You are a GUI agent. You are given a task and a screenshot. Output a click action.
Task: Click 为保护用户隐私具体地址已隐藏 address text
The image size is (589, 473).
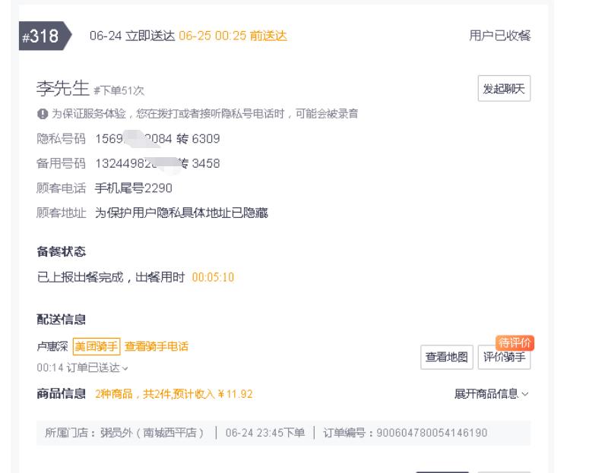pyautogui.click(x=182, y=213)
